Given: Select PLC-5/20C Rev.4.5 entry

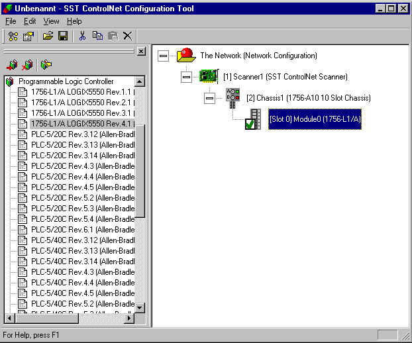Looking at the screenshot, I should click(83, 187).
